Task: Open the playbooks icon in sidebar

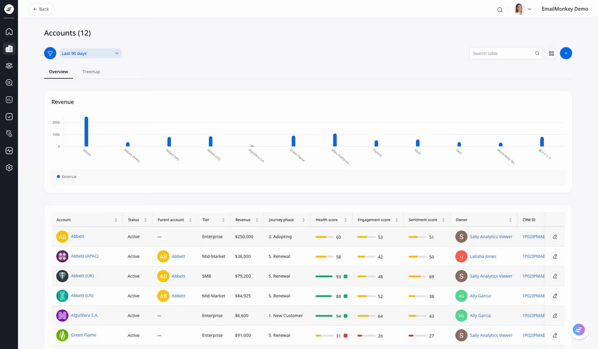Action: tap(9, 134)
